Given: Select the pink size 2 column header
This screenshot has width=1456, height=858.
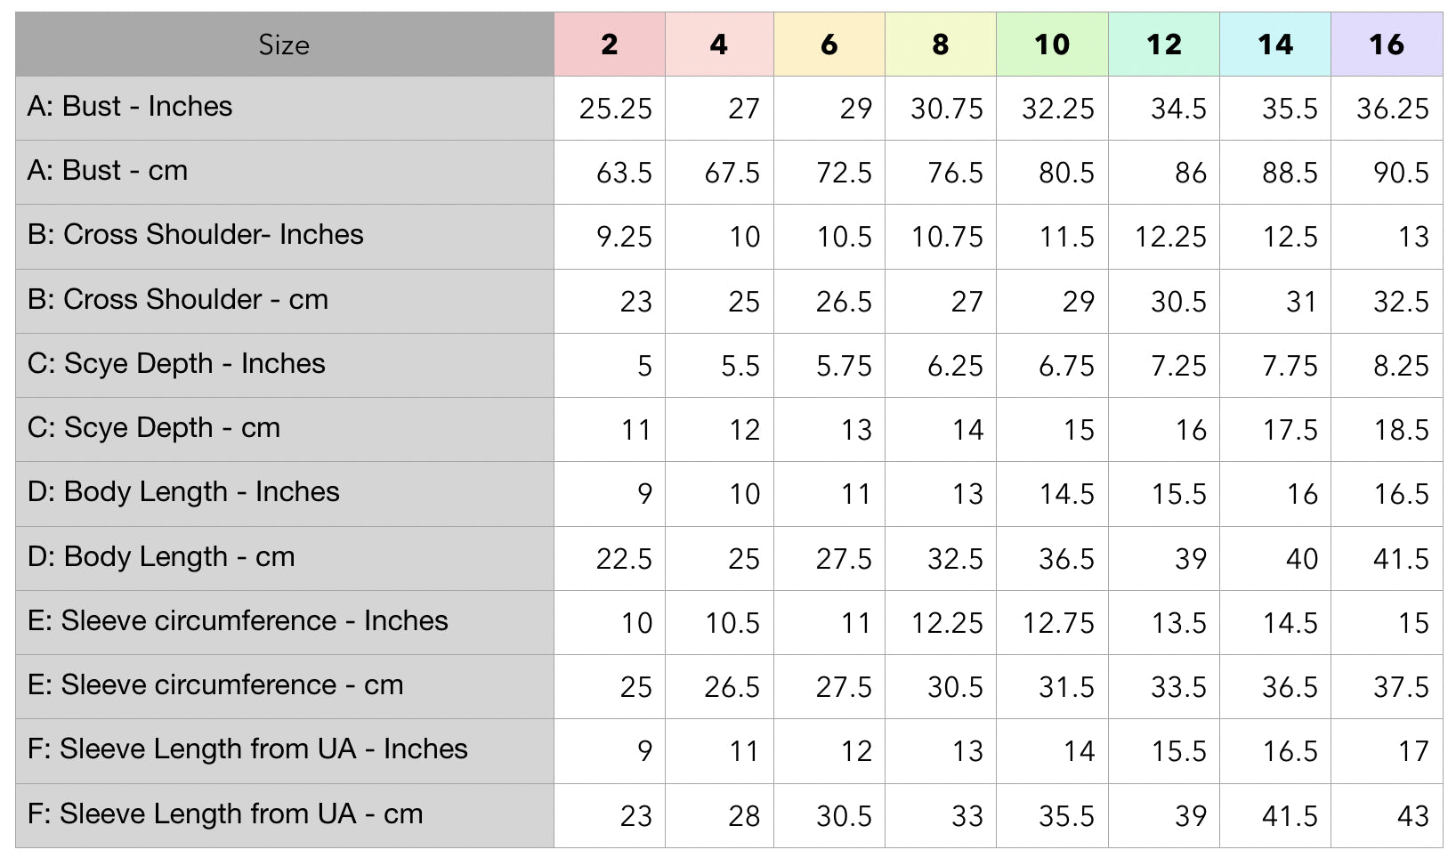Looking at the screenshot, I should [609, 45].
